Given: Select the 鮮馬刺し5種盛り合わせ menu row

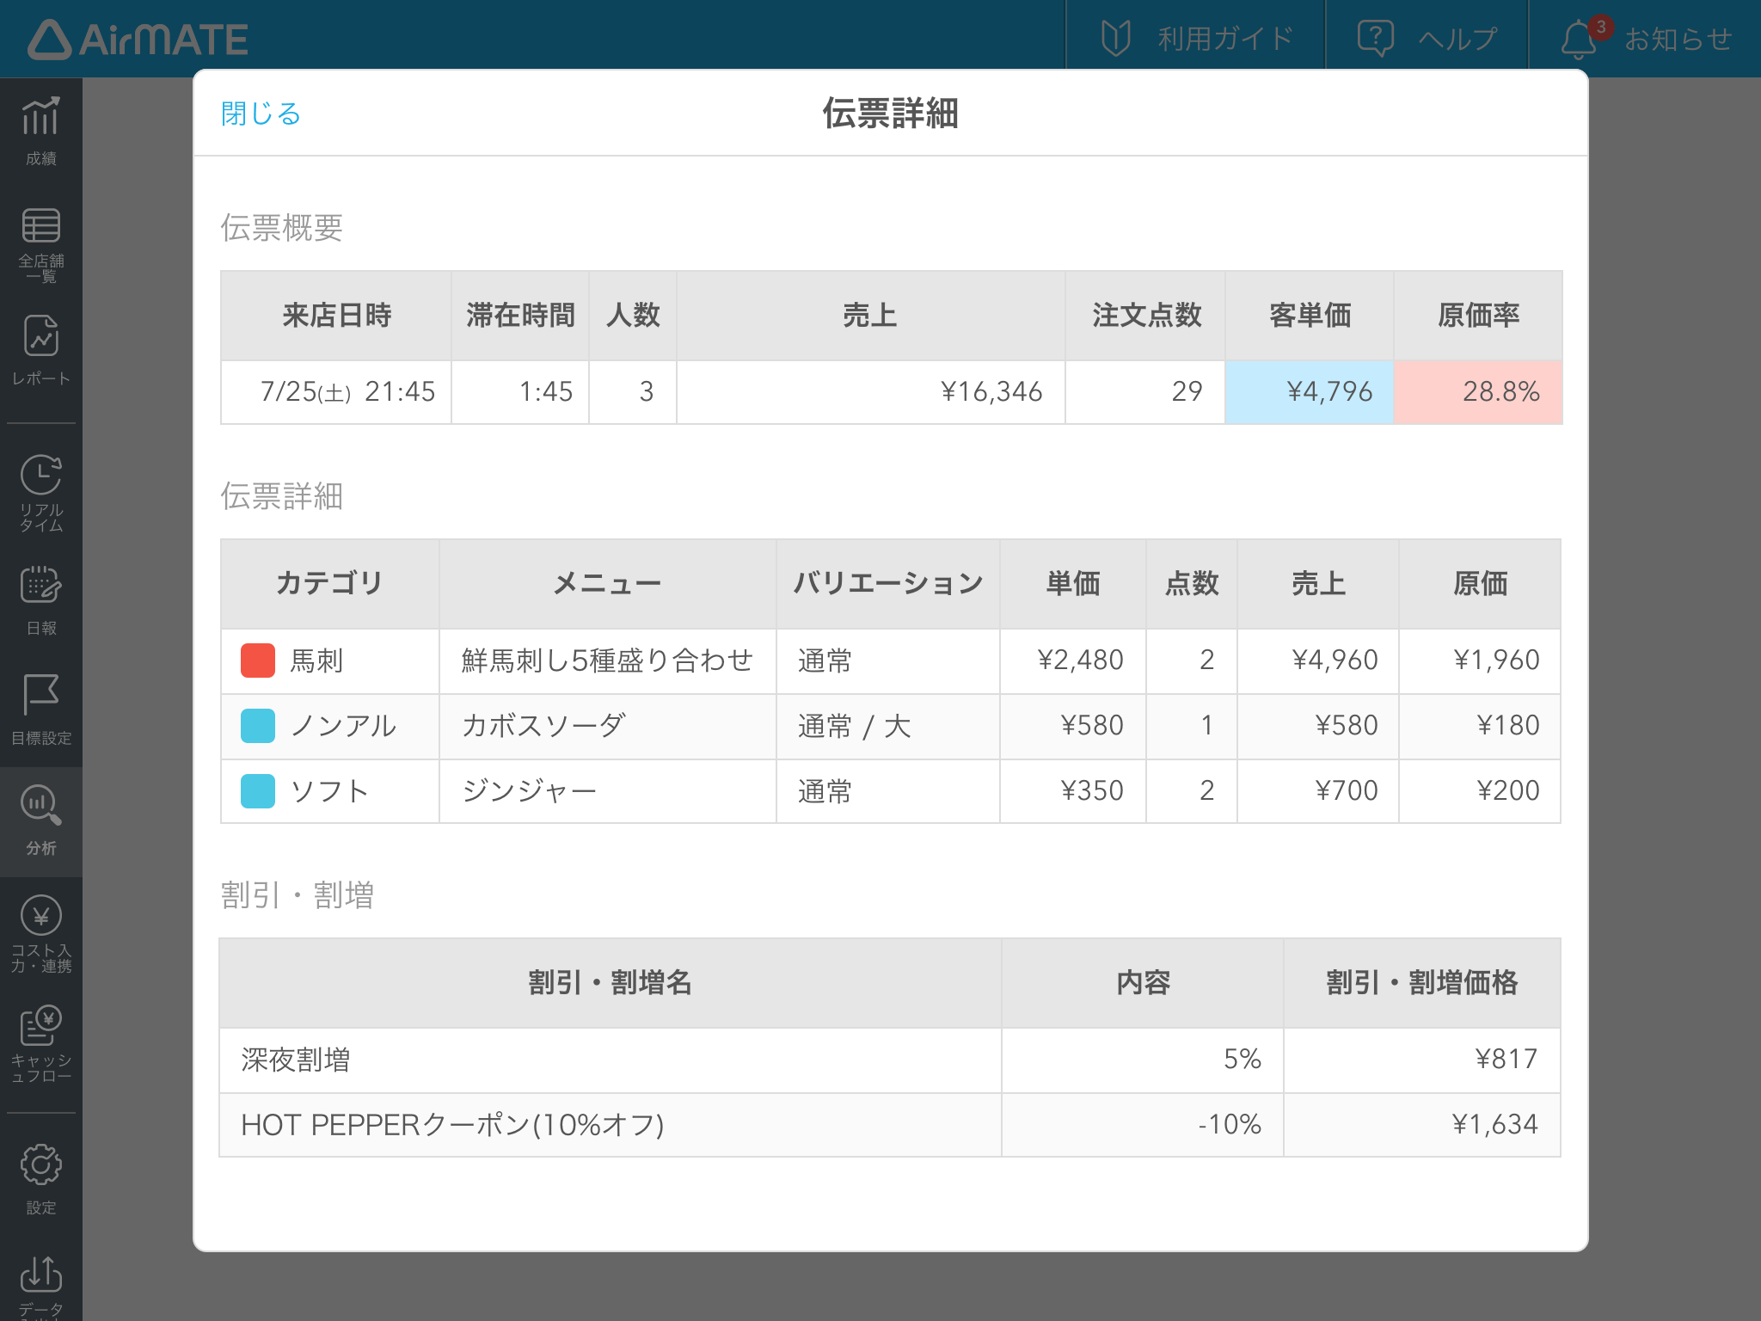Looking at the screenshot, I should click(x=891, y=660).
